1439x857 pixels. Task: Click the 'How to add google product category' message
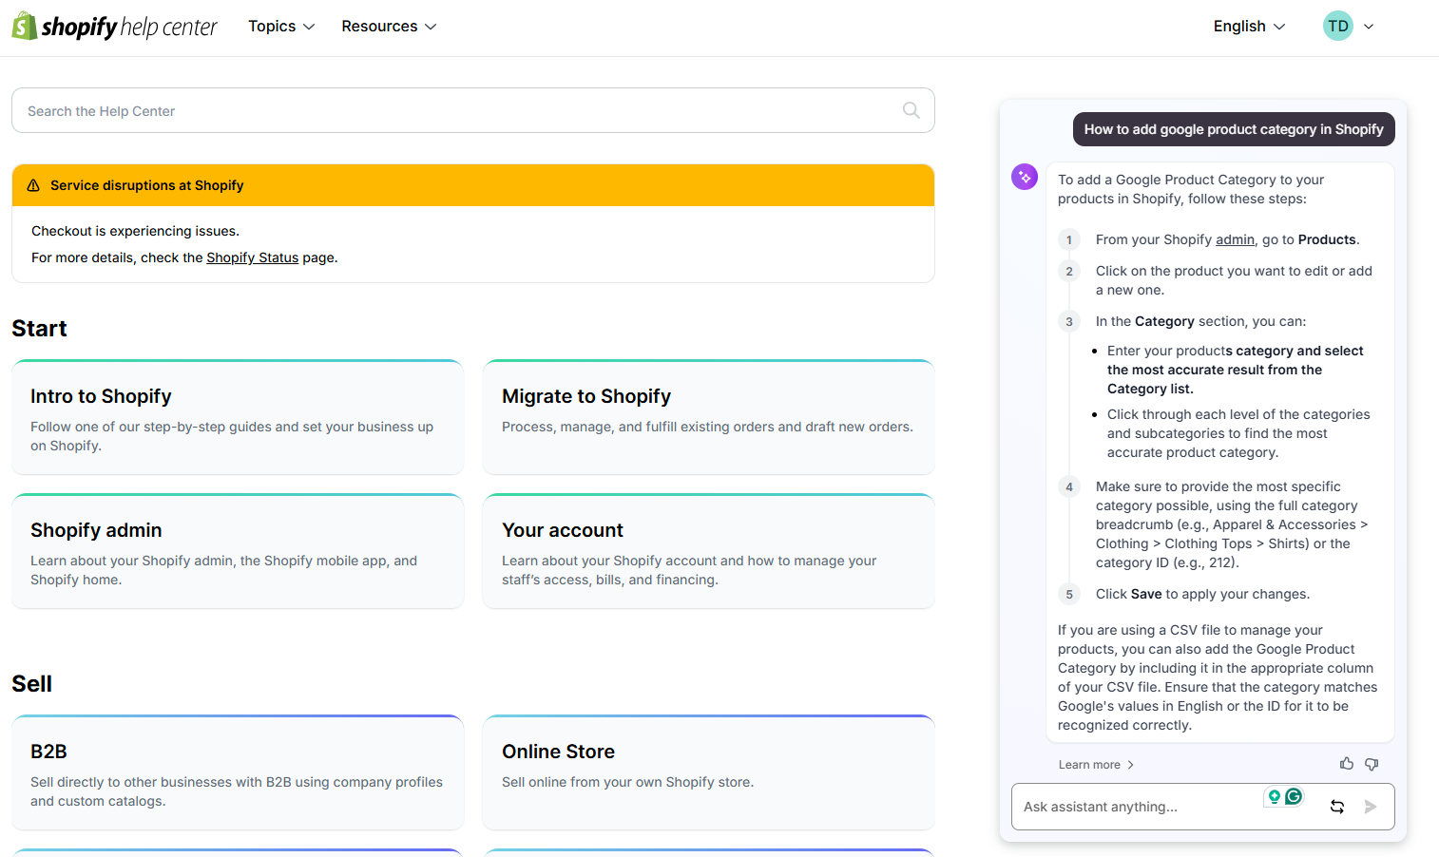1234,129
